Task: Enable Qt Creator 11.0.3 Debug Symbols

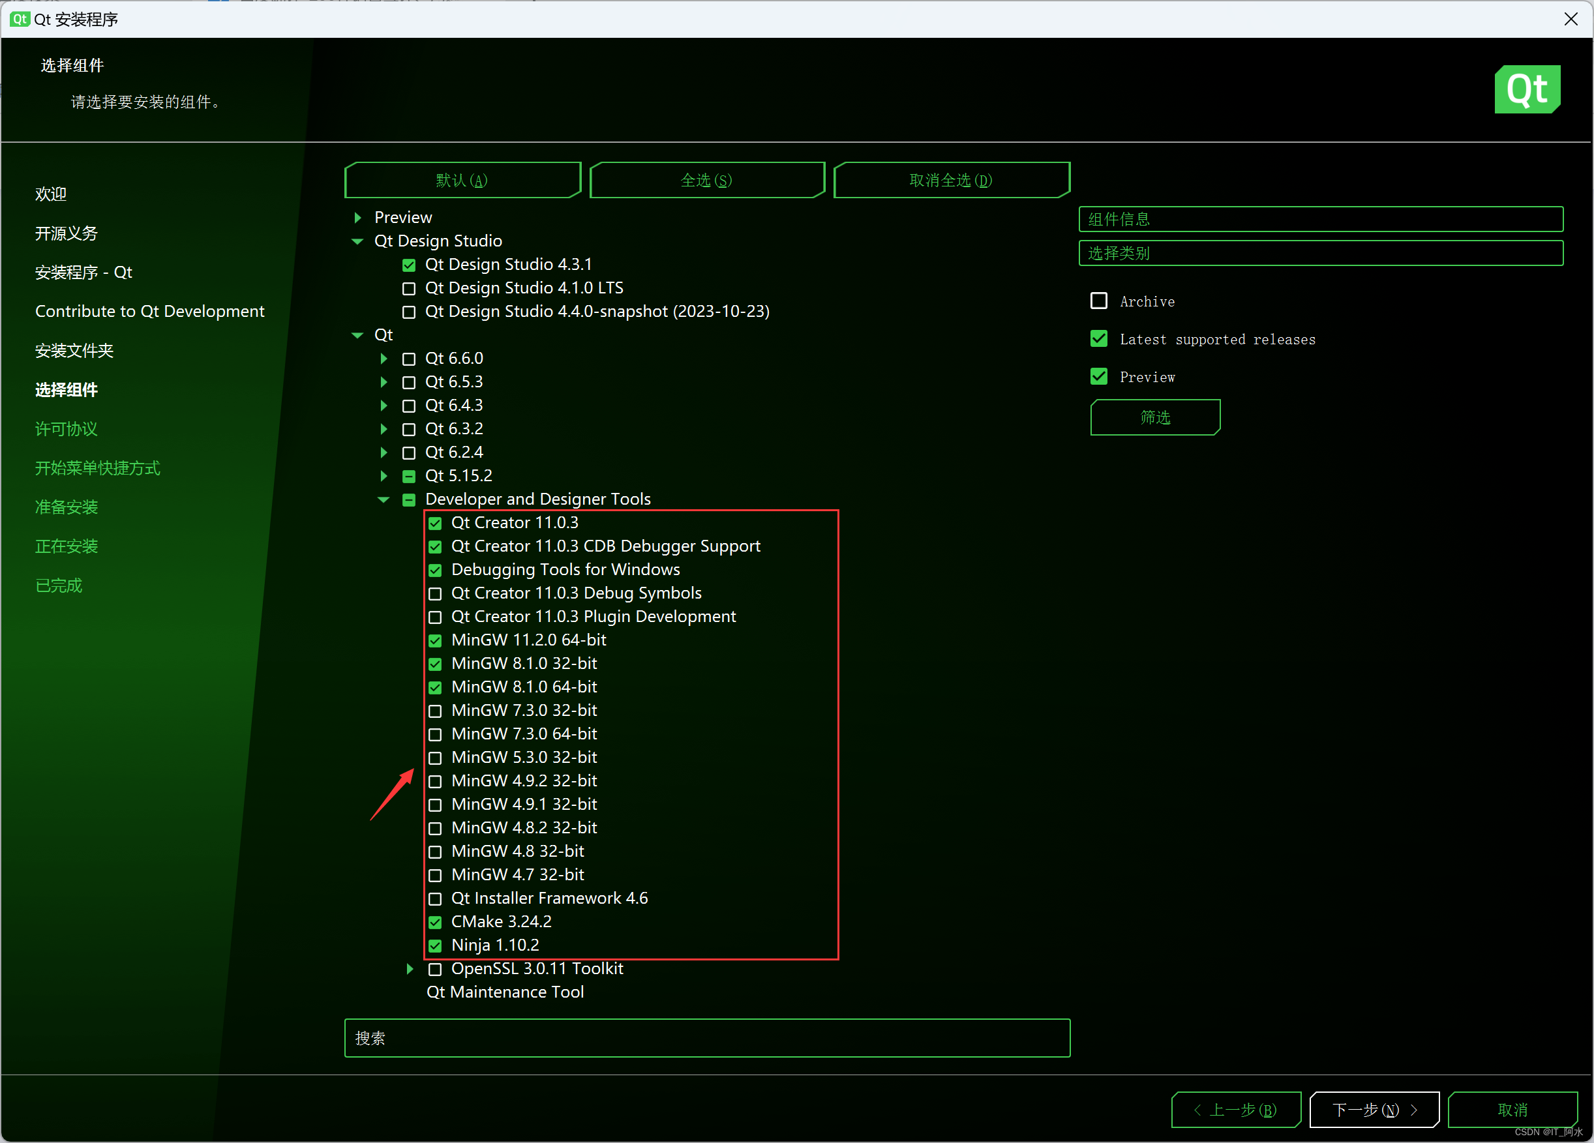Action: click(x=435, y=593)
